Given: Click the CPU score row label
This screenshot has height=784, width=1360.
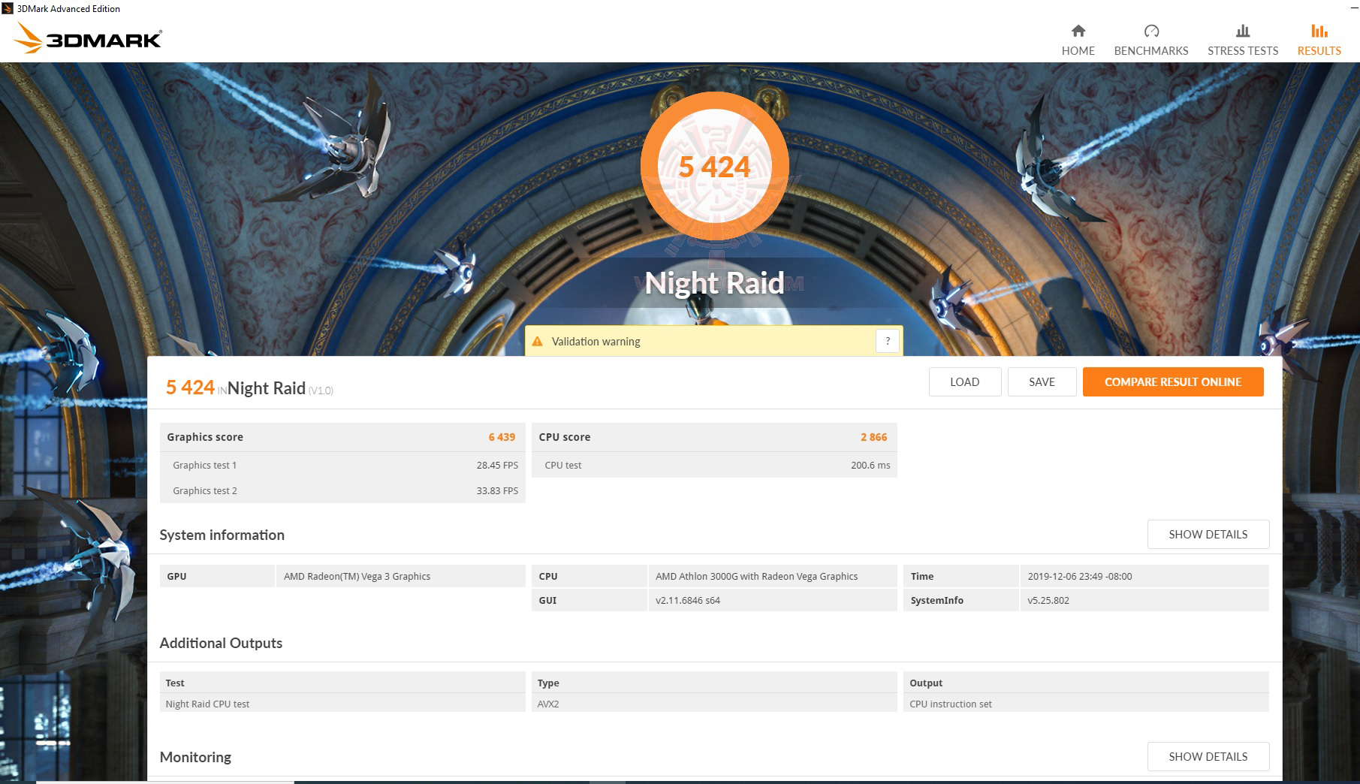Looking at the screenshot, I should click(x=565, y=437).
